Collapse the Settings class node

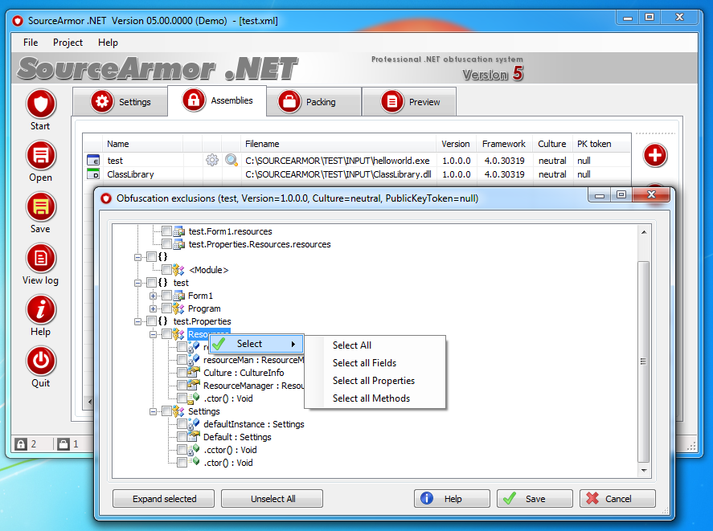coord(154,411)
